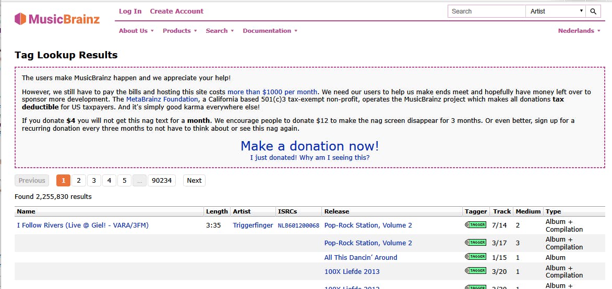Click the 'Tag Lookup Results' heading

[x=66, y=55]
